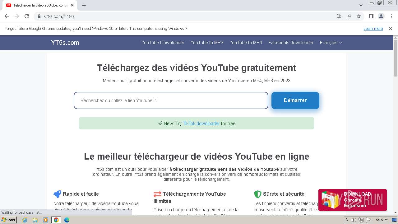The height and width of the screenshot is (224, 398).
Task: Open the Action Center flag icon
Action: 368,220
